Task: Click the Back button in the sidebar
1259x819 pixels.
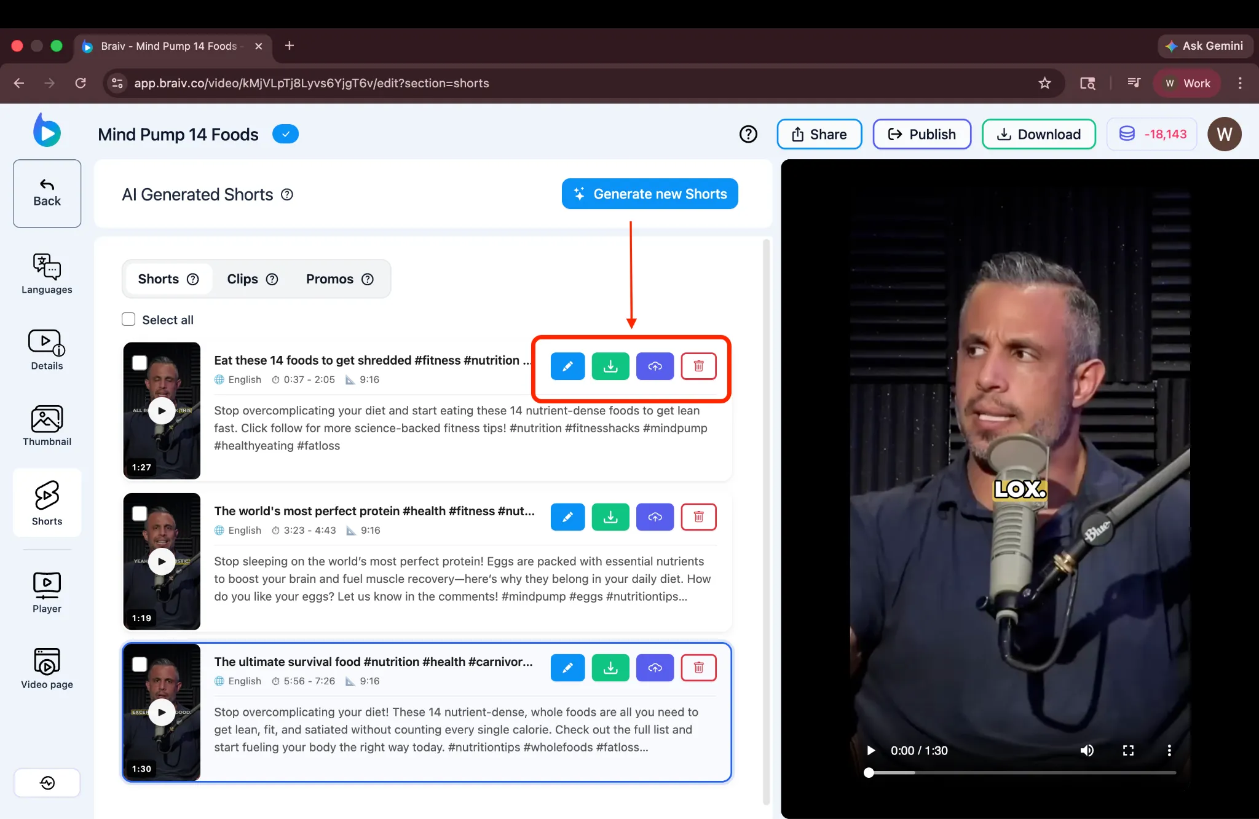Action: (x=47, y=194)
